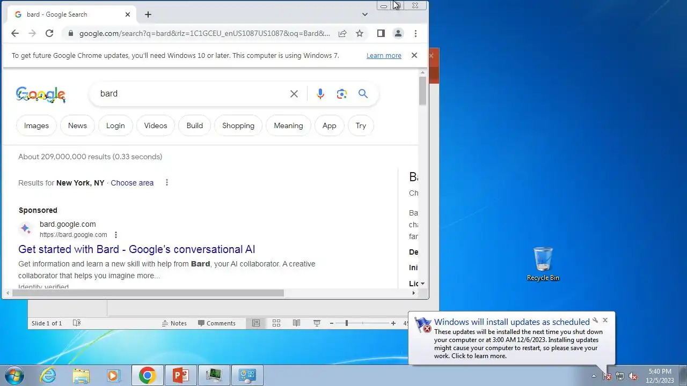Select the Login filter chip
The height and width of the screenshot is (386, 687).
click(115, 125)
